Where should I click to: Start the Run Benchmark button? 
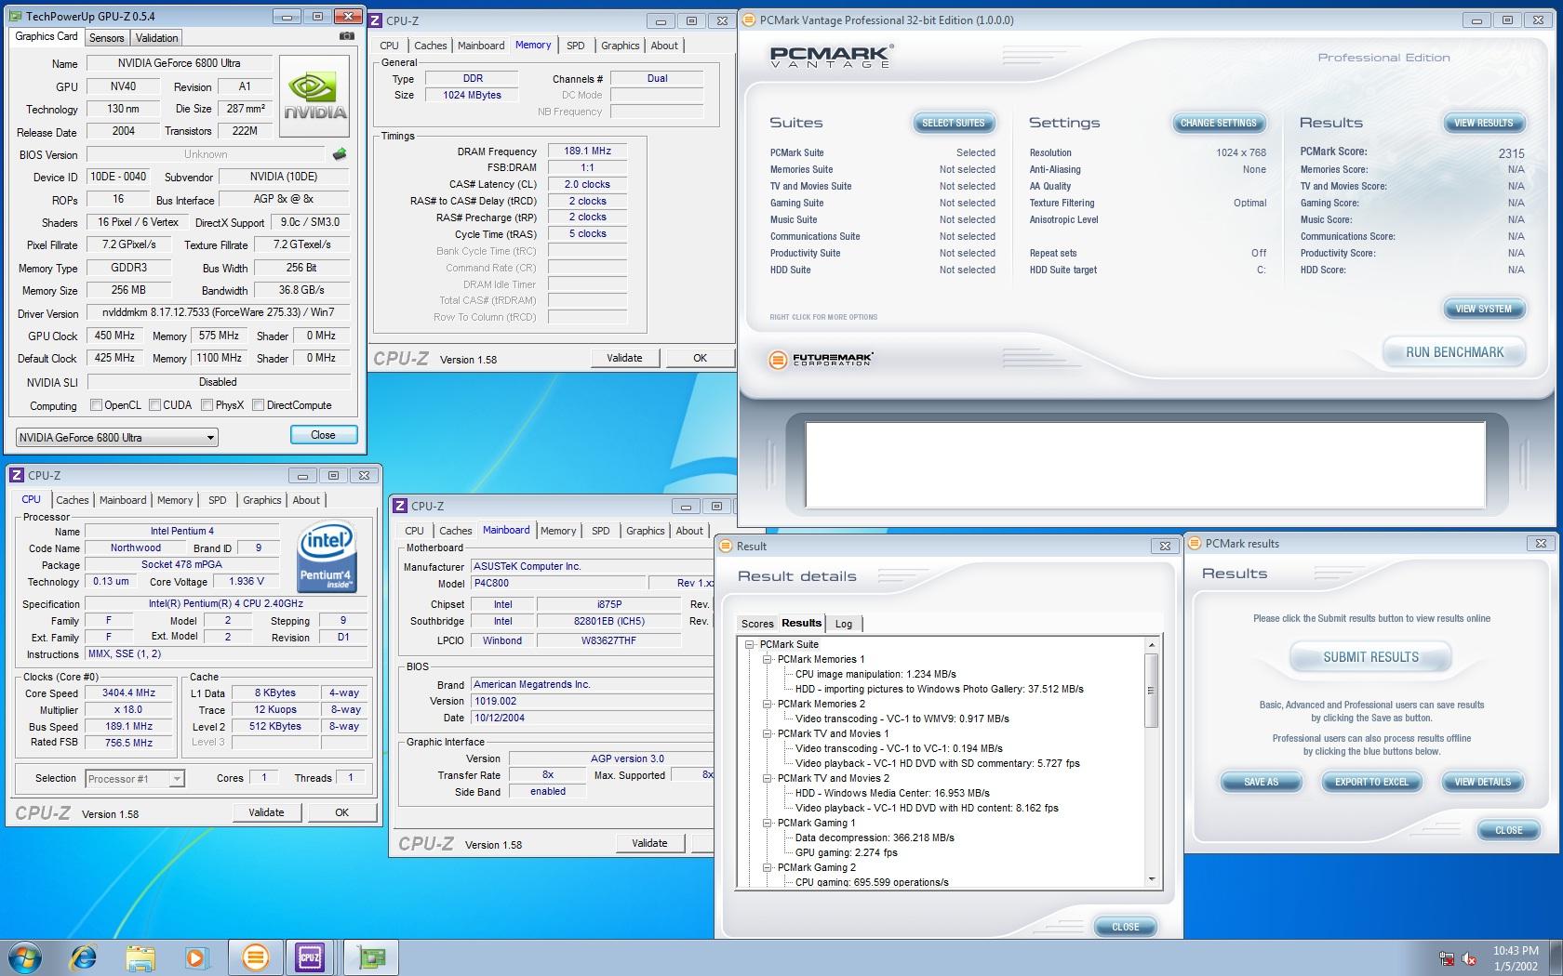[1454, 352]
